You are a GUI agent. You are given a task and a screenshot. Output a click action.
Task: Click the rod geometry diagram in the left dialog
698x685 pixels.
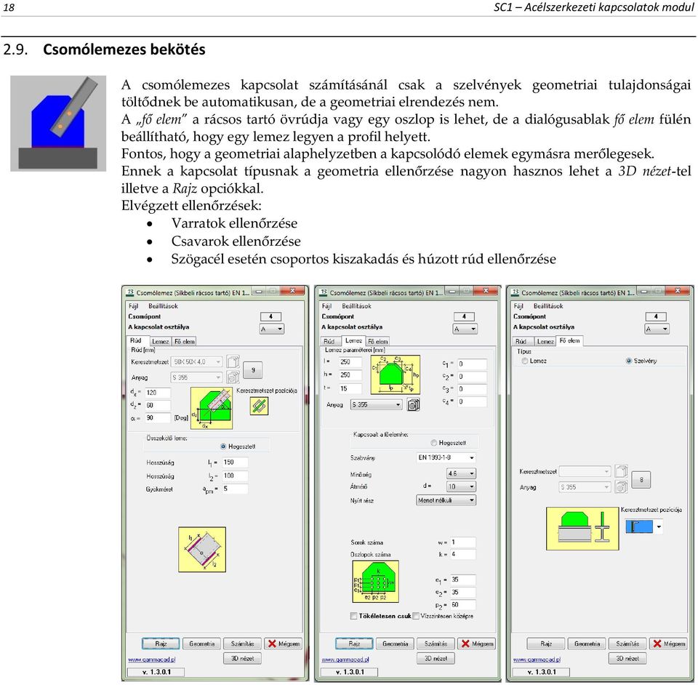point(212,408)
